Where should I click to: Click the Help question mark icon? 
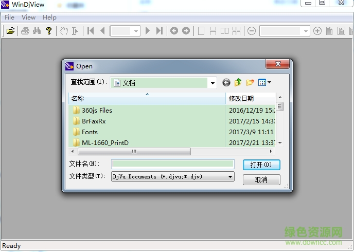tap(49, 31)
